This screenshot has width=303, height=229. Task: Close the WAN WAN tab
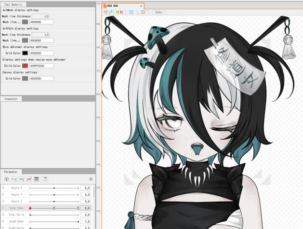point(141,6)
